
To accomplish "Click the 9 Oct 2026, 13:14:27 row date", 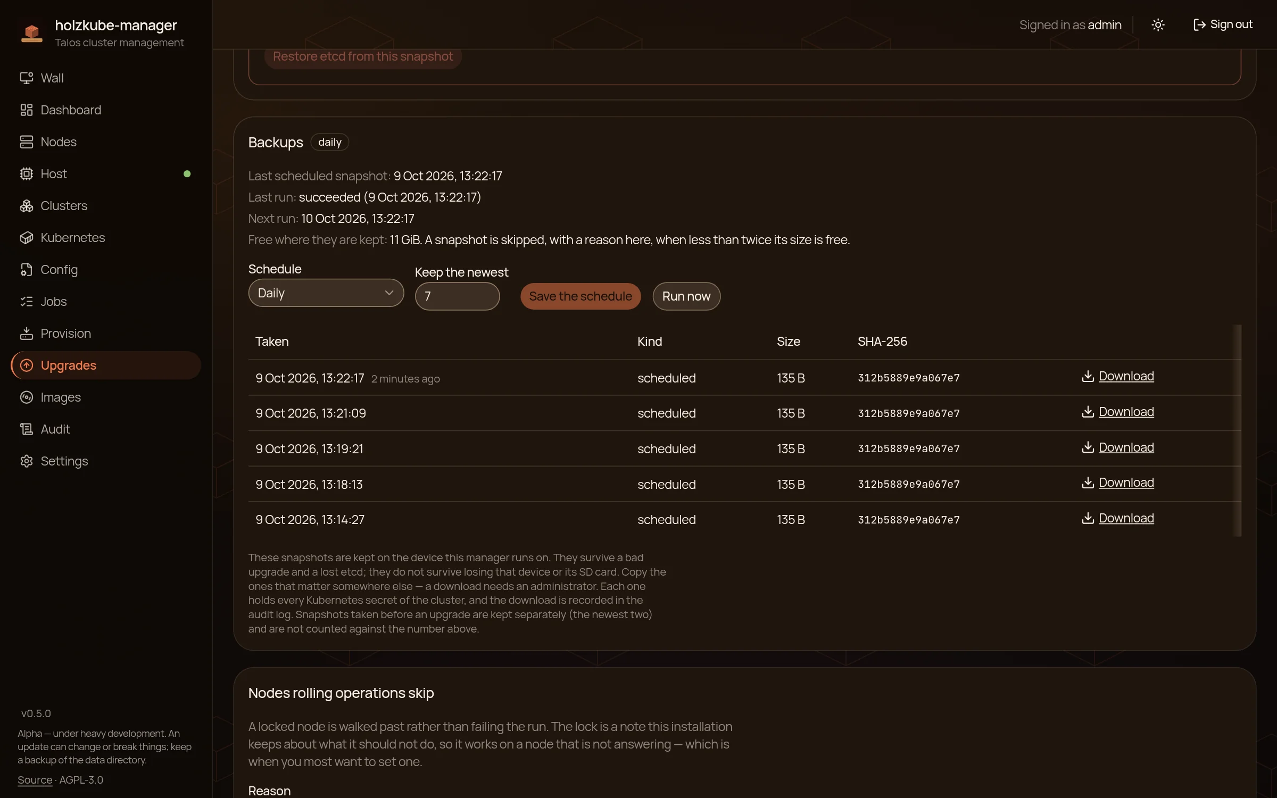I will [310, 520].
